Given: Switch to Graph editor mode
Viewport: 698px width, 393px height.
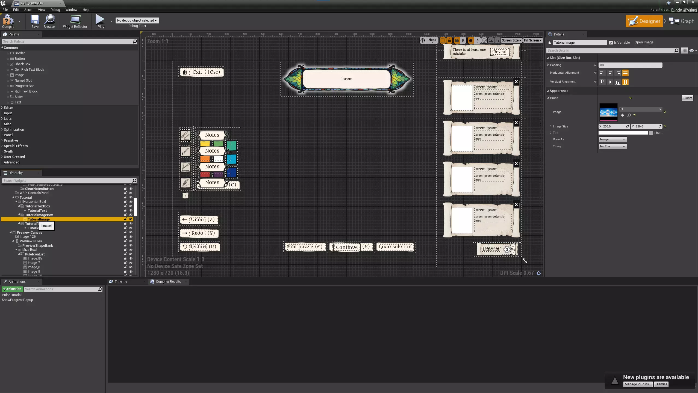Looking at the screenshot, I should click(682, 21).
